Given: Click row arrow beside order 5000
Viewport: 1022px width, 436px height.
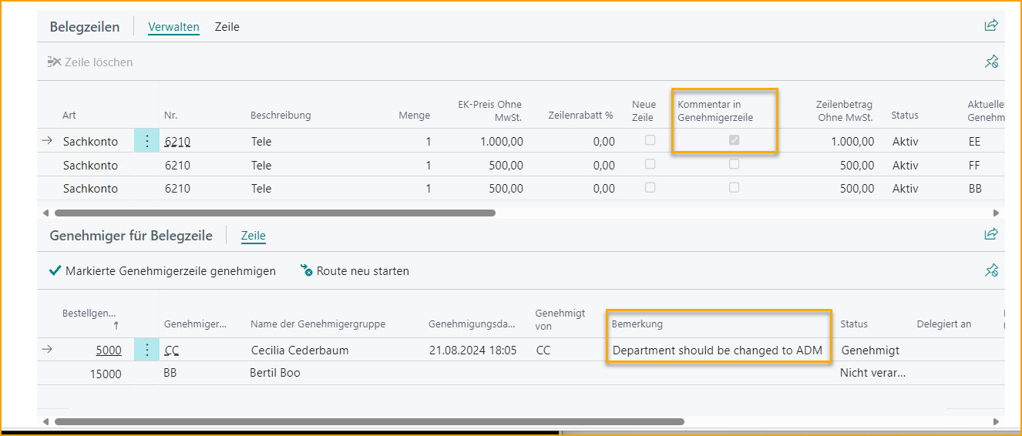Looking at the screenshot, I should (x=47, y=350).
